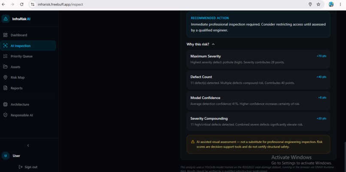The image size is (346, 172).
Task: Go forward with the browser forward arrow
Action: 12,4
